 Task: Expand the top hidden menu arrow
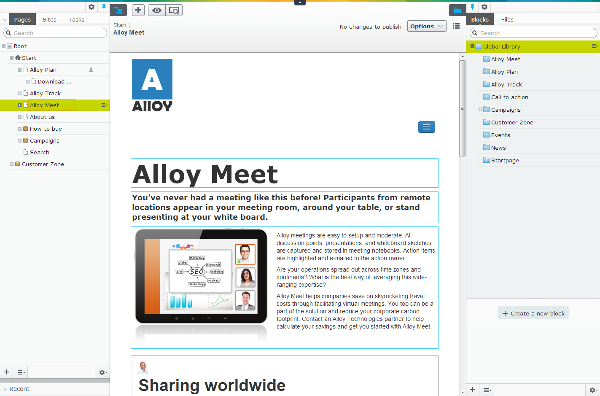[x=300, y=3]
